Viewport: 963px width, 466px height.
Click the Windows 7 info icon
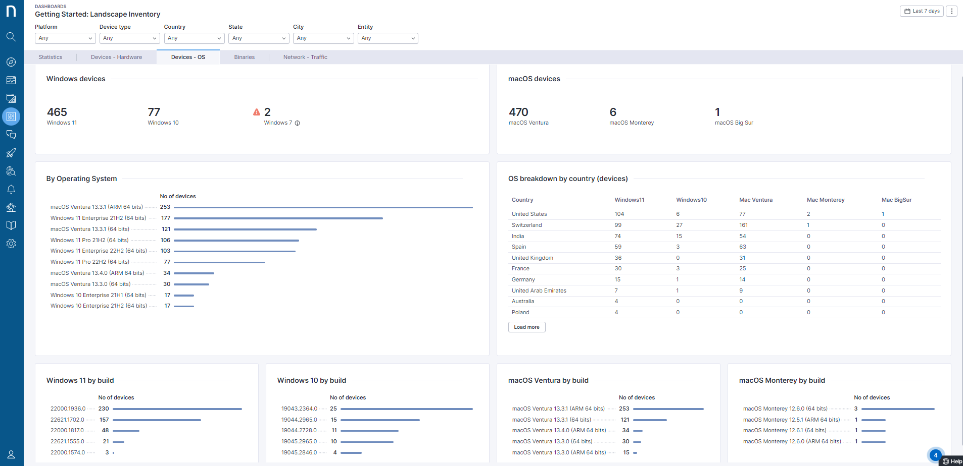click(x=298, y=123)
